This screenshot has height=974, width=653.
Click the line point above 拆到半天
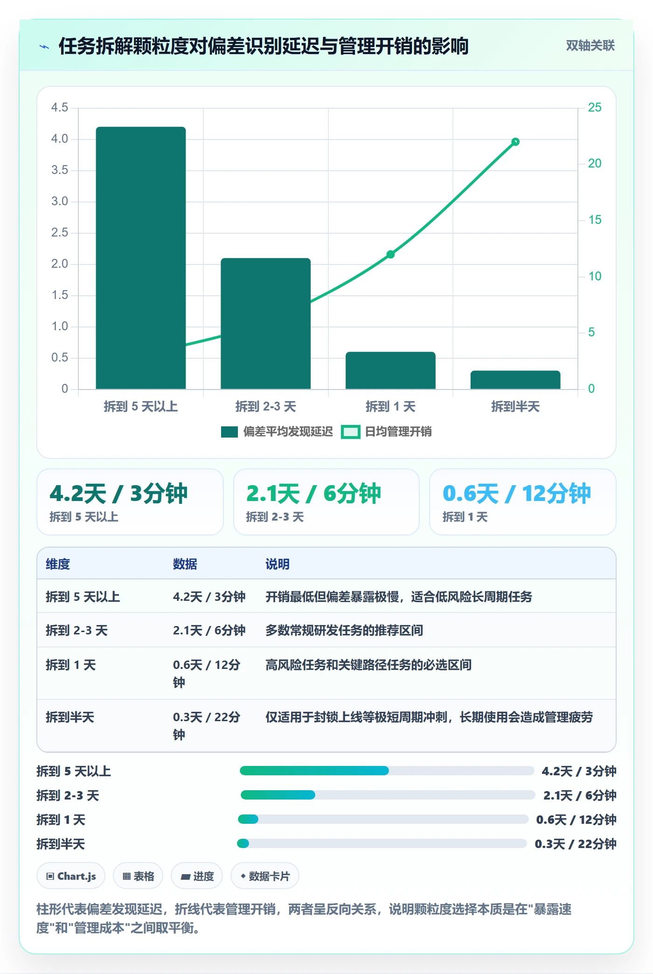tap(515, 142)
